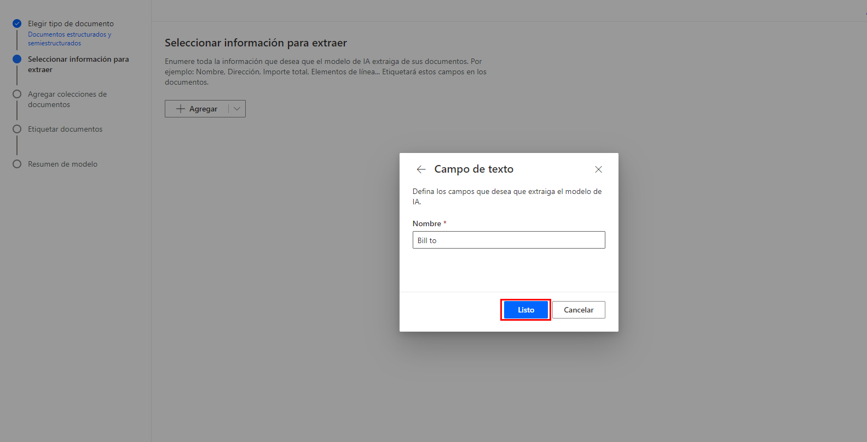The image size is (867, 442).
Task: Click the Documentos estructurados y semiestructurados link
Action: pos(70,39)
